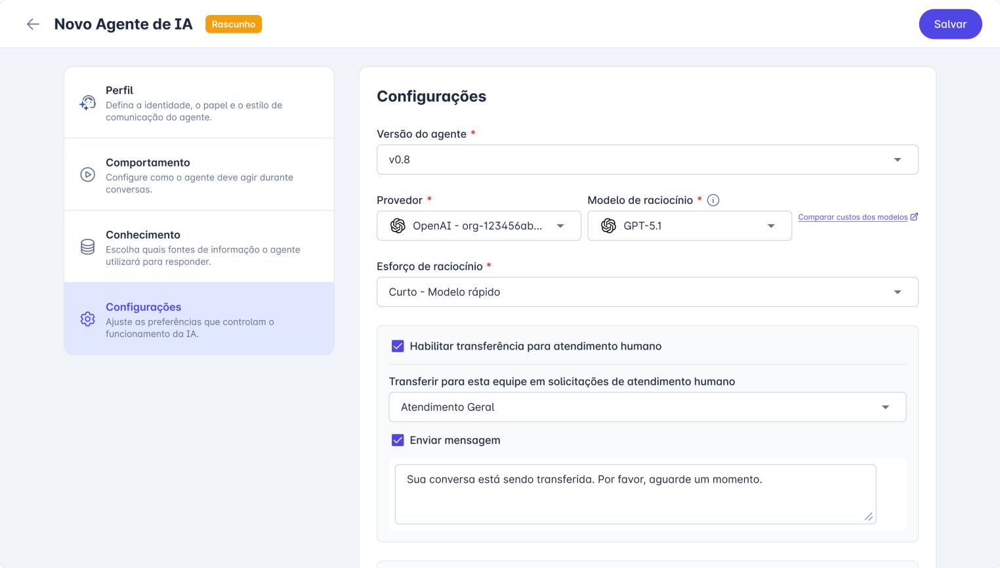Viewport: 1000px width, 568px height.
Task: Choose team in Atendimento Geral dropdown
Action: tap(647, 407)
